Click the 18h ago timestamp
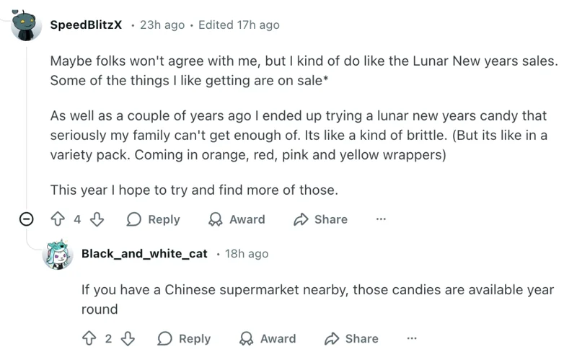The height and width of the screenshot is (352, 577). (247, 253)
